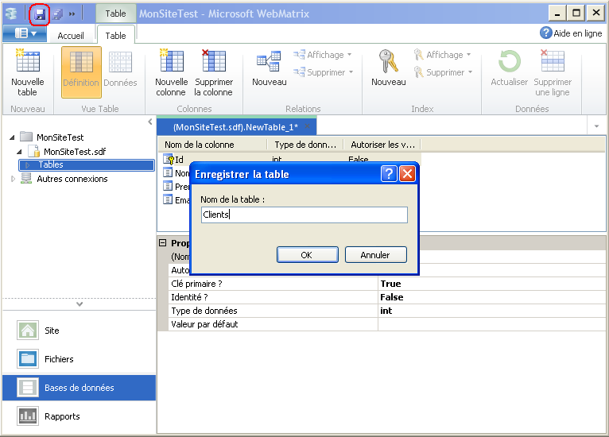
Task: Open the Affichage dropdown in Relations
Action: point(324,55)
